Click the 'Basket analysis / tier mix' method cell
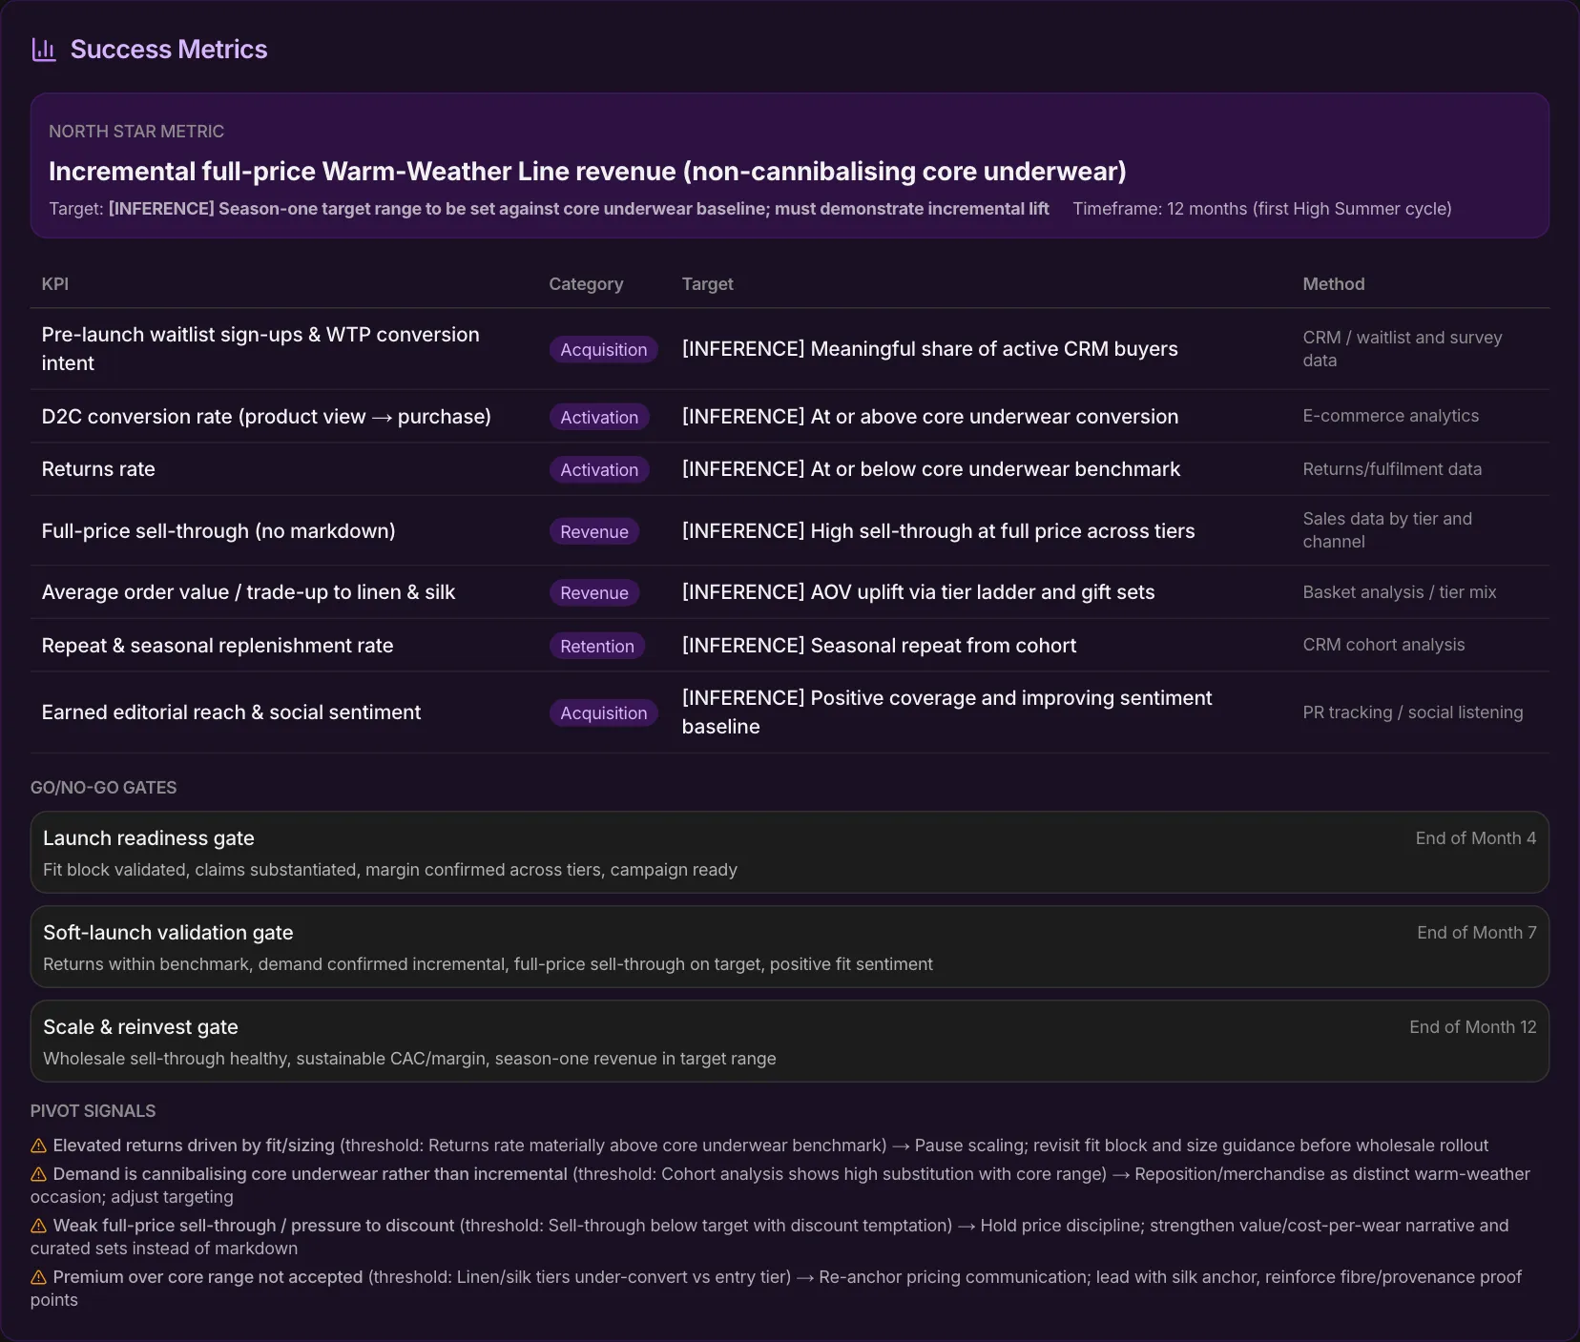 point(1400,592)
